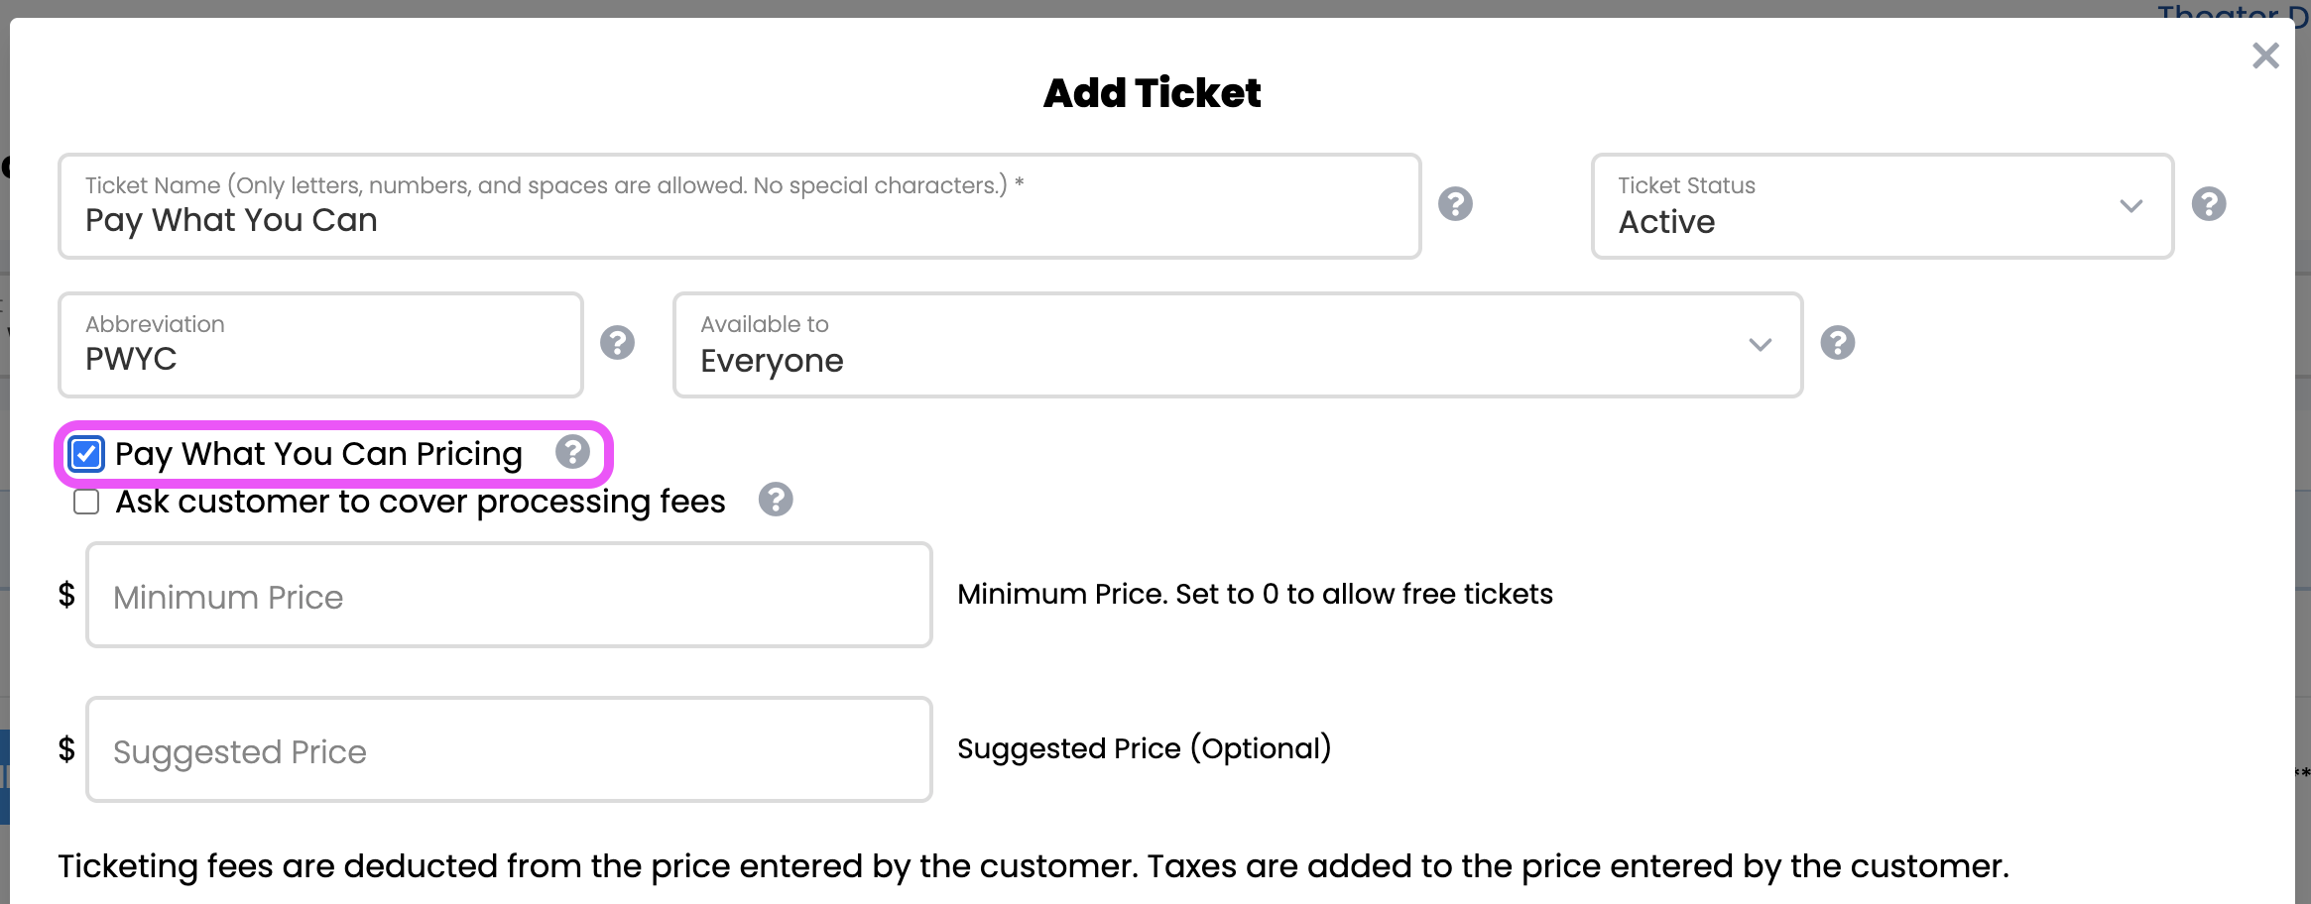The height and width of the screenshot is (904, 2311).
Task: Click into the Ticket Name field
Action: point(738,218)
